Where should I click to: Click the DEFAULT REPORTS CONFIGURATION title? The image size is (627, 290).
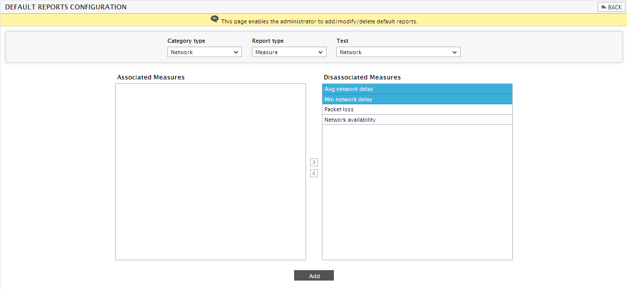pyautogui.click(x=66, y=7)
